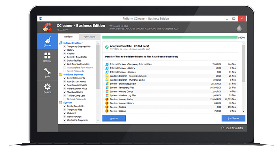Click the green analysis progress bar
Image resolution: width=279 pixels, height=146 pixels.
169,37
